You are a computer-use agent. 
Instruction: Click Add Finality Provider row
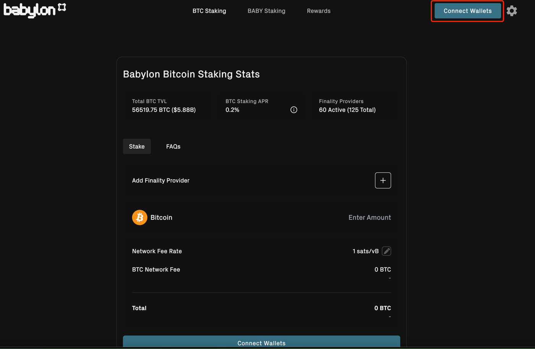[160, 180]
